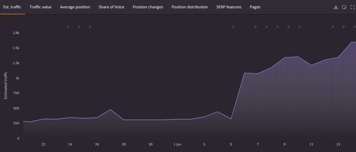Select the Share of Voice tab
Image resolution: width=356 pixels, height=152 pixels.
(111, 7)
